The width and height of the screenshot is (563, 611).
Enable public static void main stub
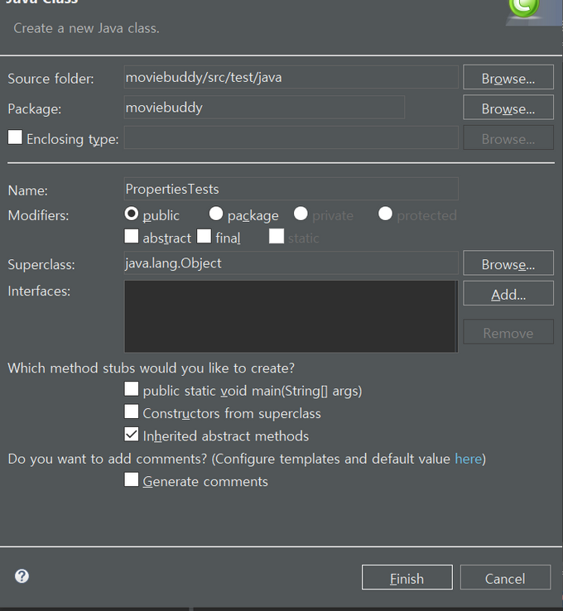[132, 389]
